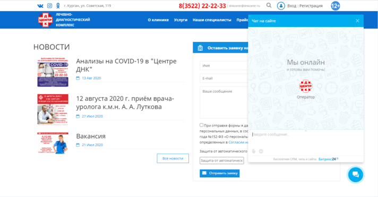Focus the E-mail input field

tap(224, 78)
